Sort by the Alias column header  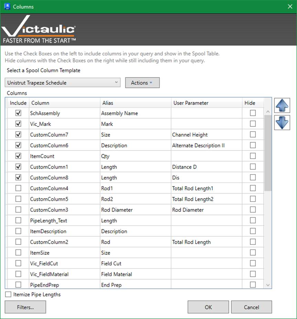(x=135, y=103)
